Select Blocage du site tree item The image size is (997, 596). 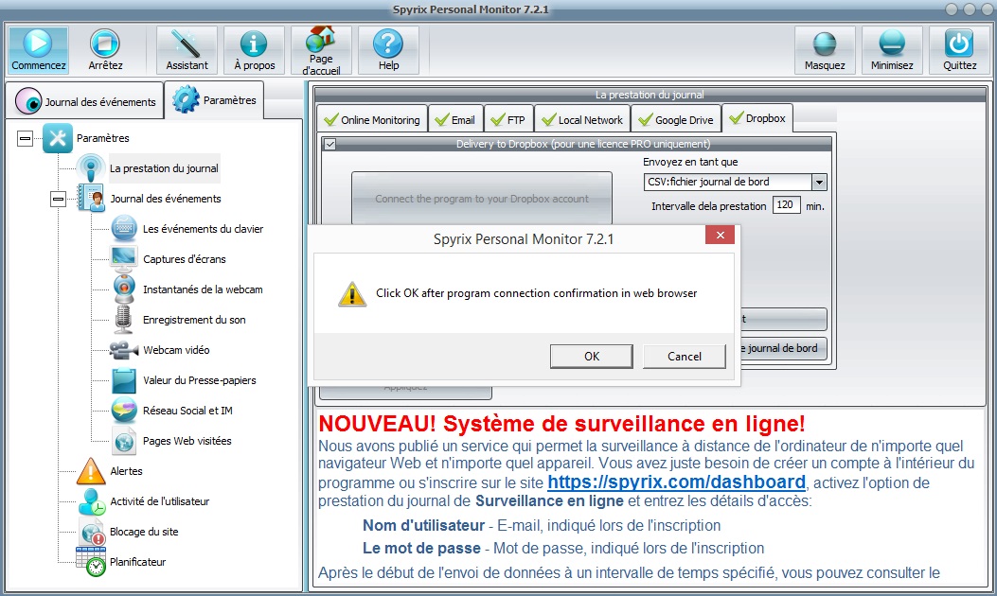144,532
